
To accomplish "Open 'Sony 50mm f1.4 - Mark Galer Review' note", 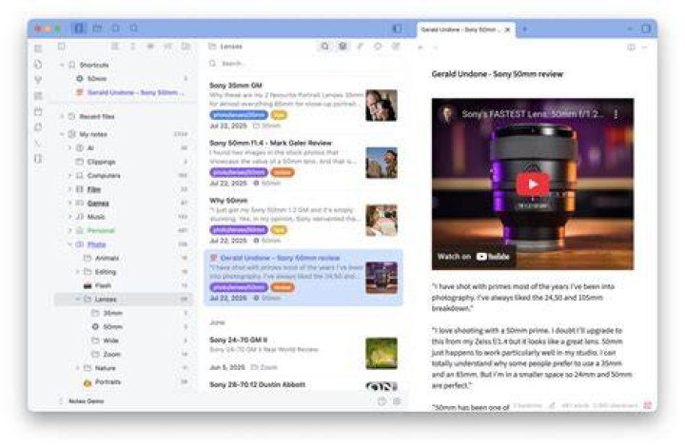I will [303, 163].
